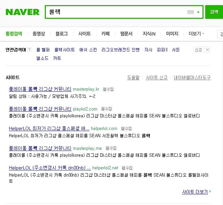Go to the 사이트 tab
Viewport: 223px width, 205px height.
tap(84, 34)
